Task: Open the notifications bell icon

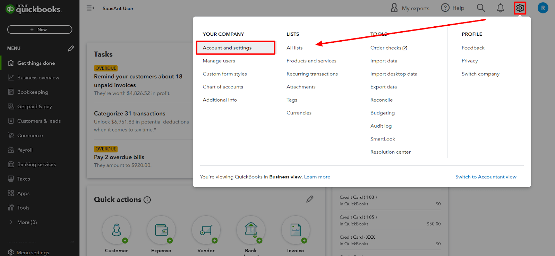Action: [500, 8]
